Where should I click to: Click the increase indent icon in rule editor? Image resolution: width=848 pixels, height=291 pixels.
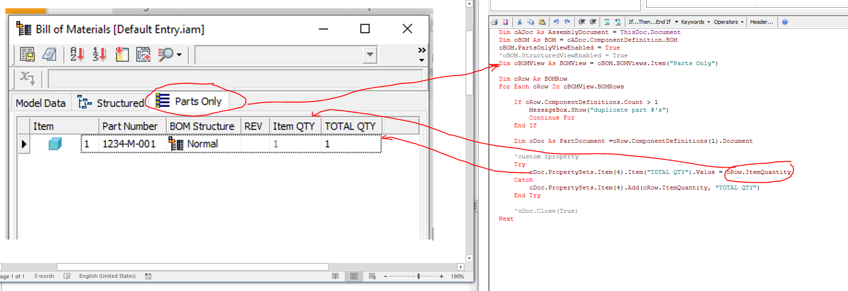tap(593, 22)
